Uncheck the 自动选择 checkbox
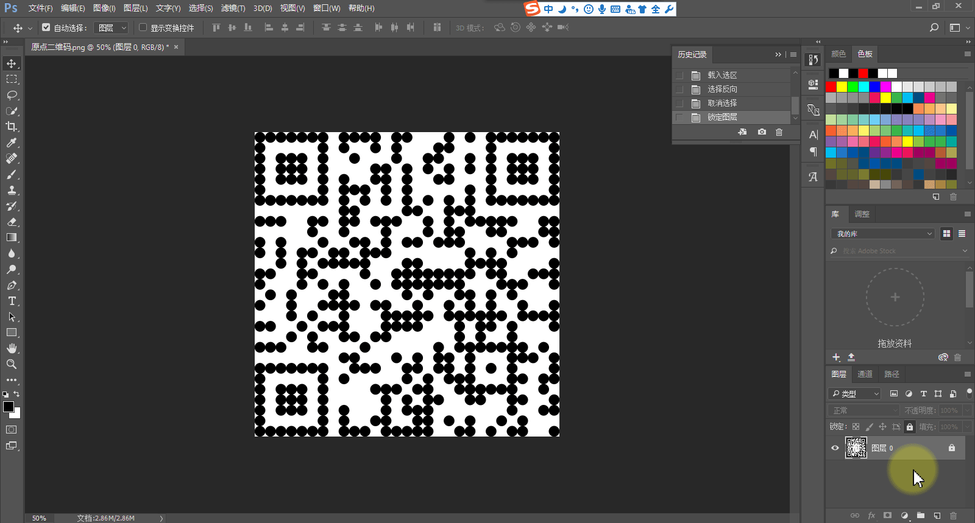The height and width of the screenshot is (523, 975). tap(46, 27)
